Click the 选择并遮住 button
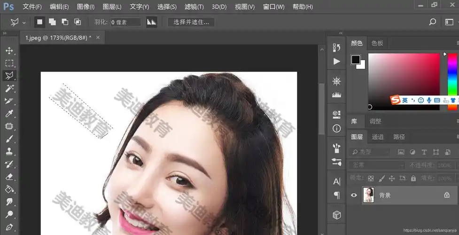 [x=191, y=22]
